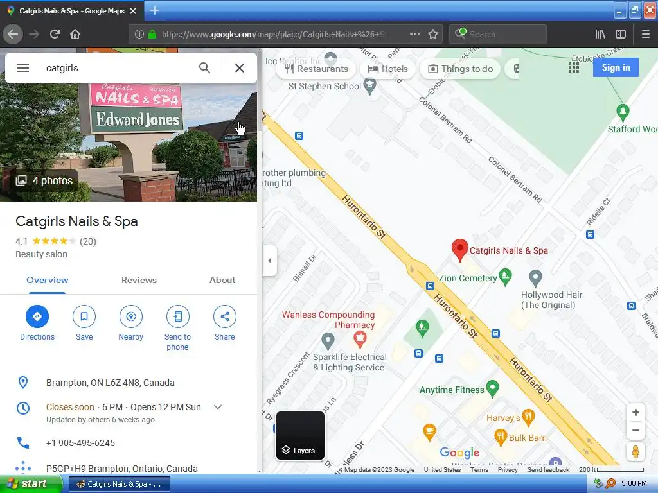The height and width of the screenshot is (493, 658).
Task: Click the plus code P5GP+H9 Brampton
Action: tap(121, 468)
